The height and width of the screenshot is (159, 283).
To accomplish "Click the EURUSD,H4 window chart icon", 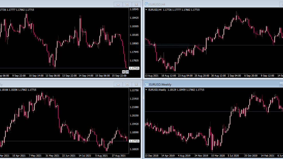I will point(147,4).
